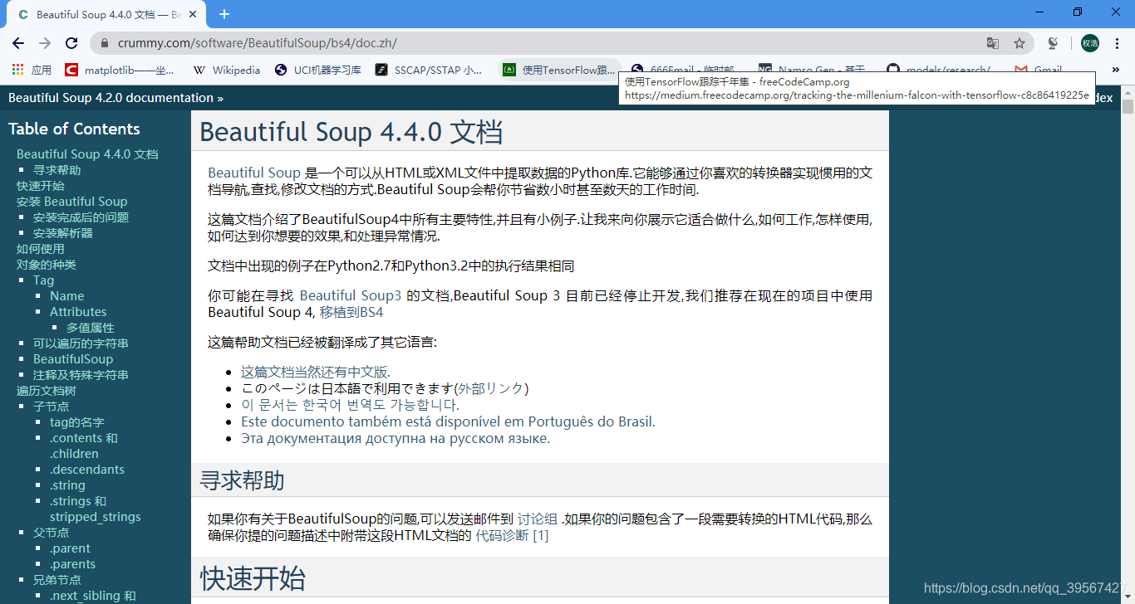The width and height of the screenshot is (1135, 604).
Task: Click the scrollbar up arrow
Action: pyautogui.click(x=1128, y=91)
